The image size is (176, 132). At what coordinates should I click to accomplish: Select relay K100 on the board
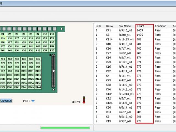[24, 71]
